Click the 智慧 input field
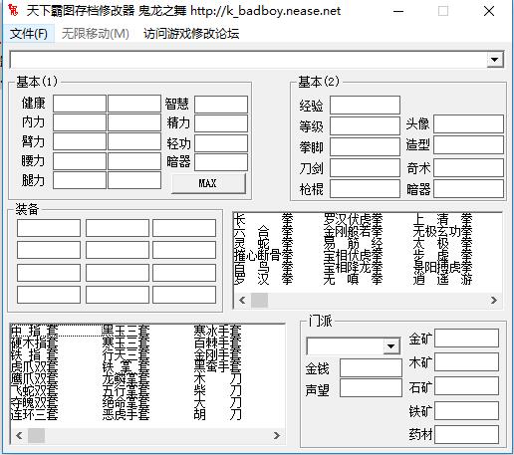Screen dimensions: 514x455 221,105
